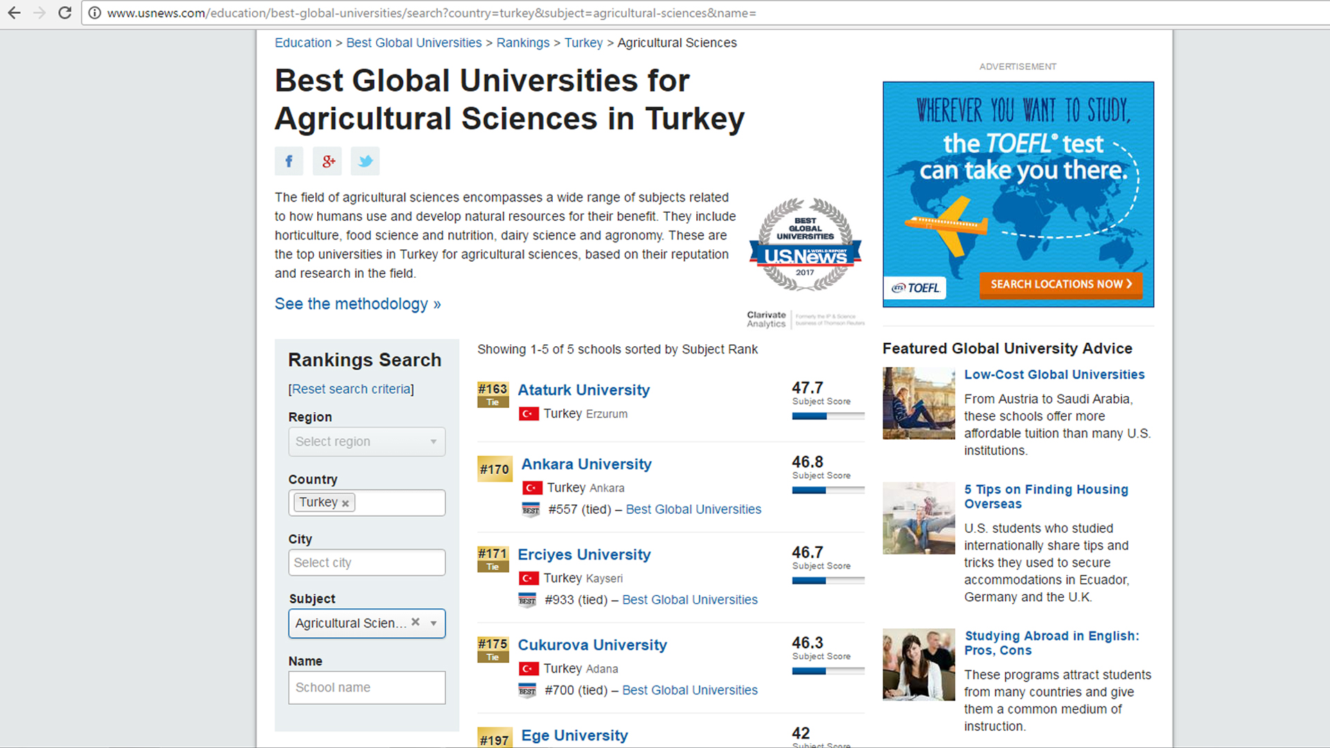Viewport: 1330px width, 748px height.
Task: Expand the Subject dropdown arrow
Action: (434, 623)
